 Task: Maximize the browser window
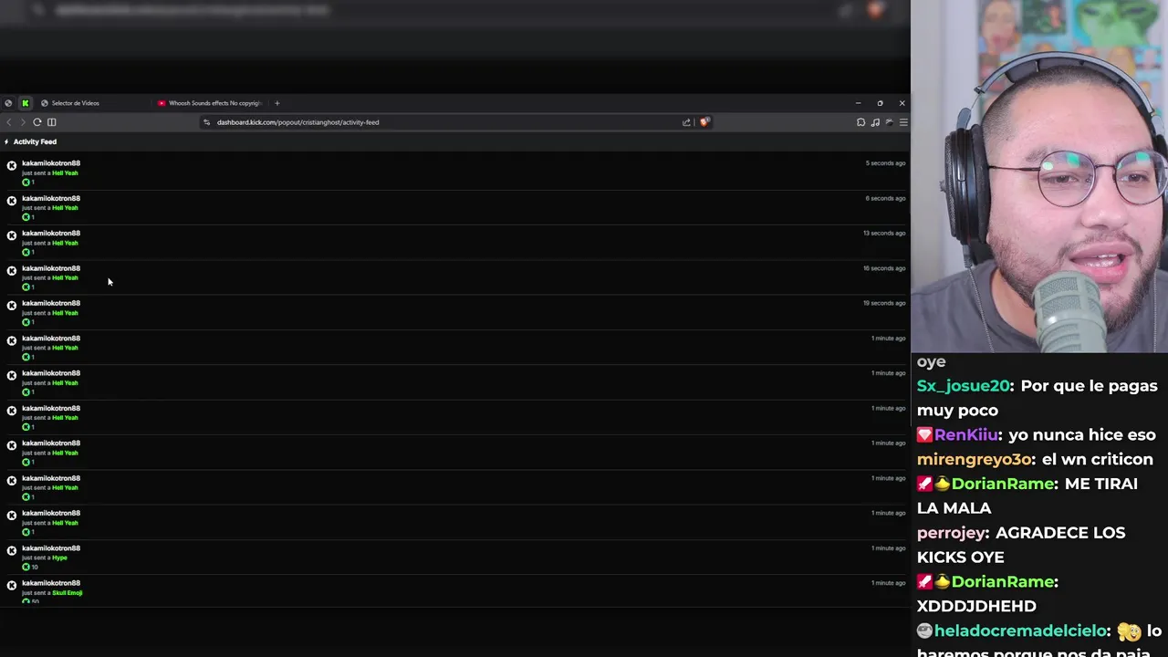point(880,103)
